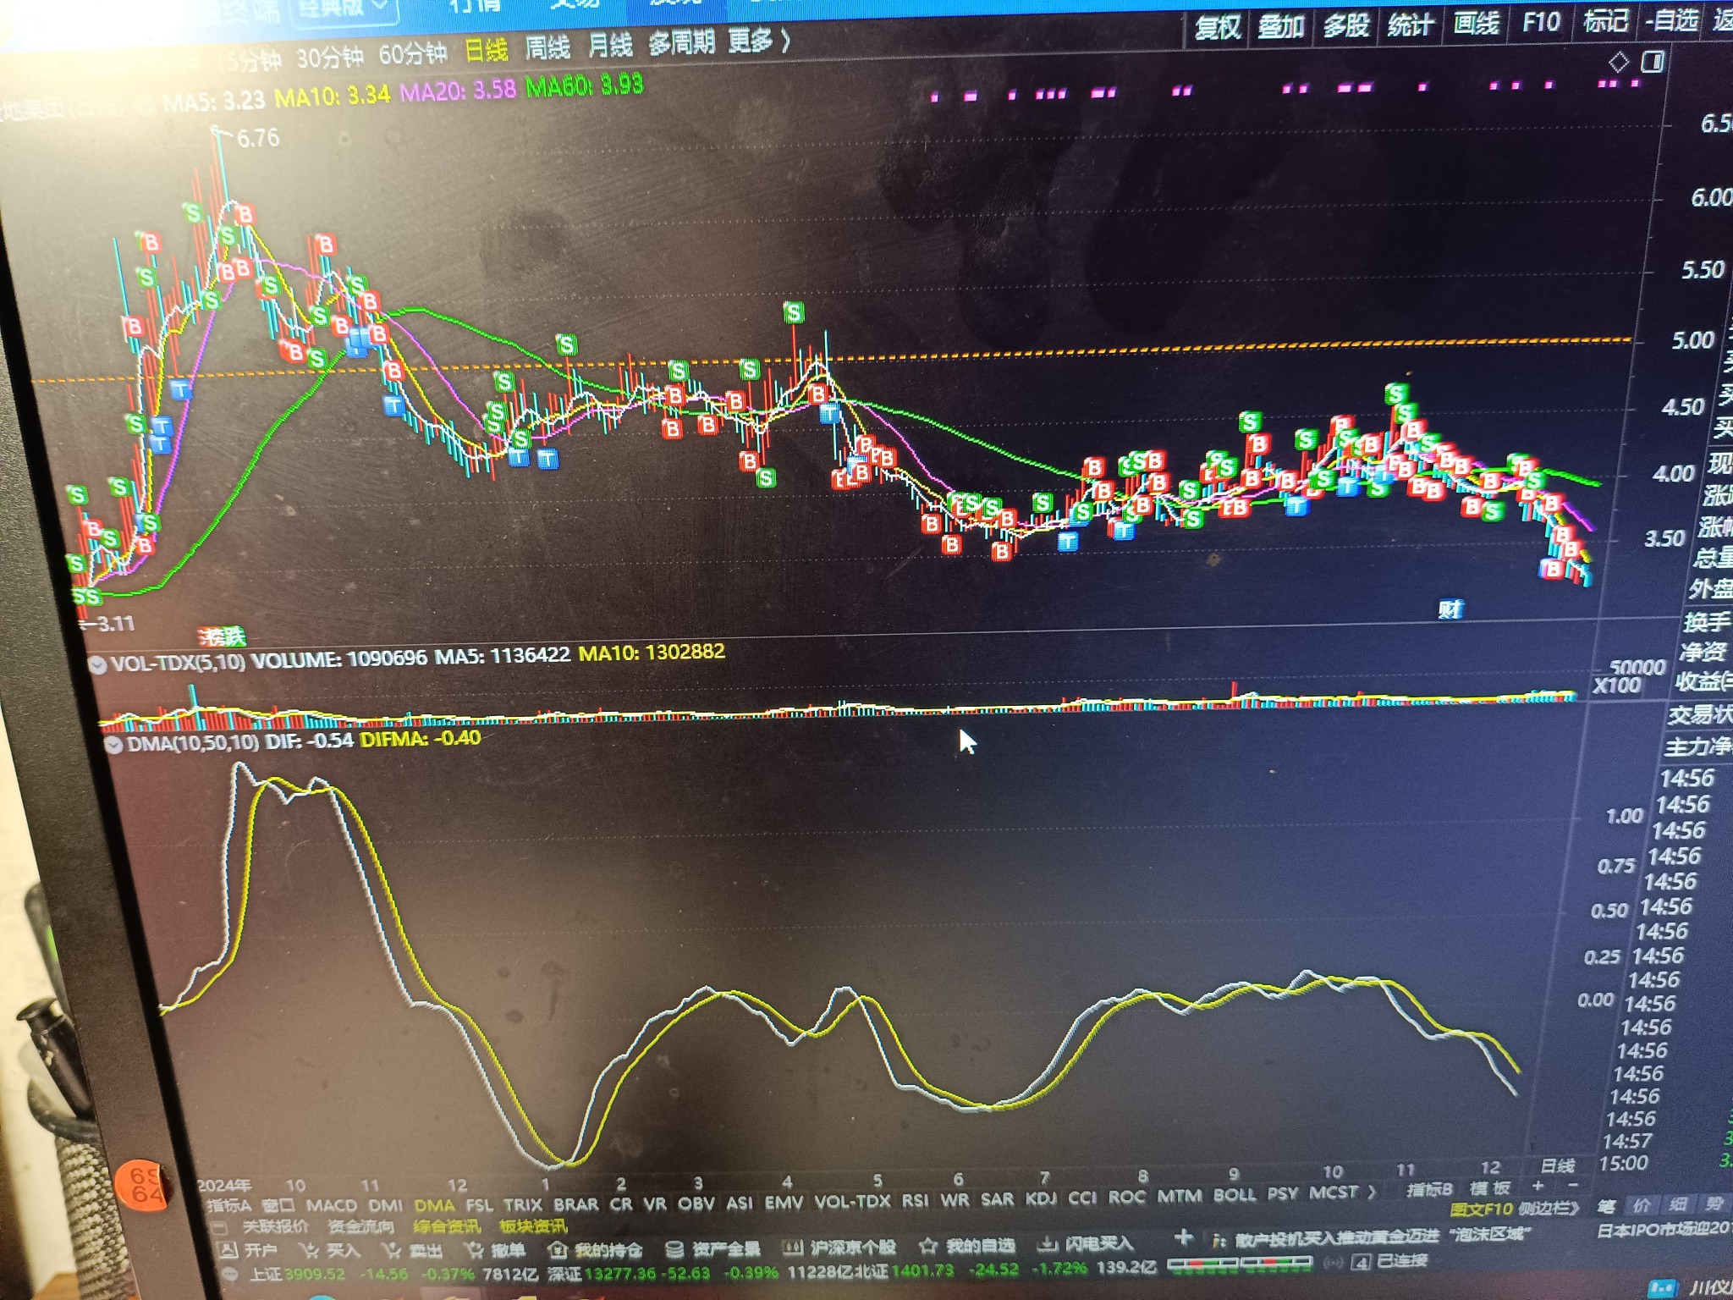The height and width of the screenshot is (1300, 1733).
Task: Click the 财 financial marker on chart
Action: coord(1450,609)
